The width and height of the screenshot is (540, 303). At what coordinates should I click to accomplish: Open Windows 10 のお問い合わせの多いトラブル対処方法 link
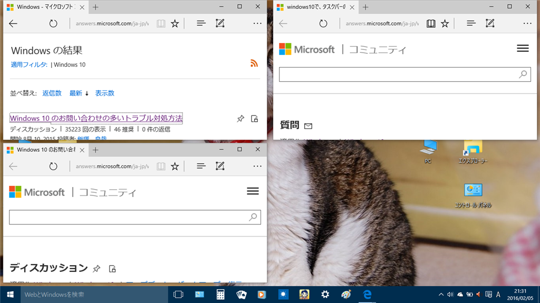[x=96, y=118]
